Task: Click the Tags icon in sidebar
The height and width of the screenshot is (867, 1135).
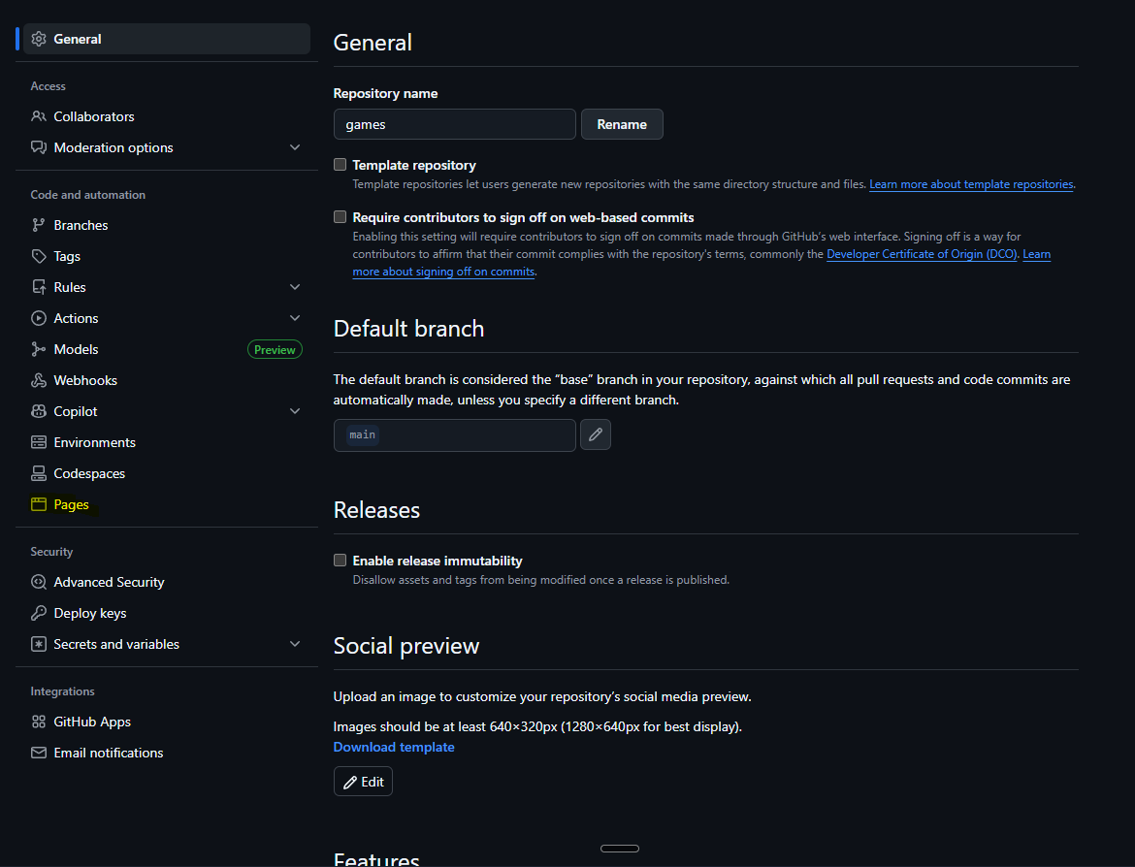Action: [x=39, y=256]
